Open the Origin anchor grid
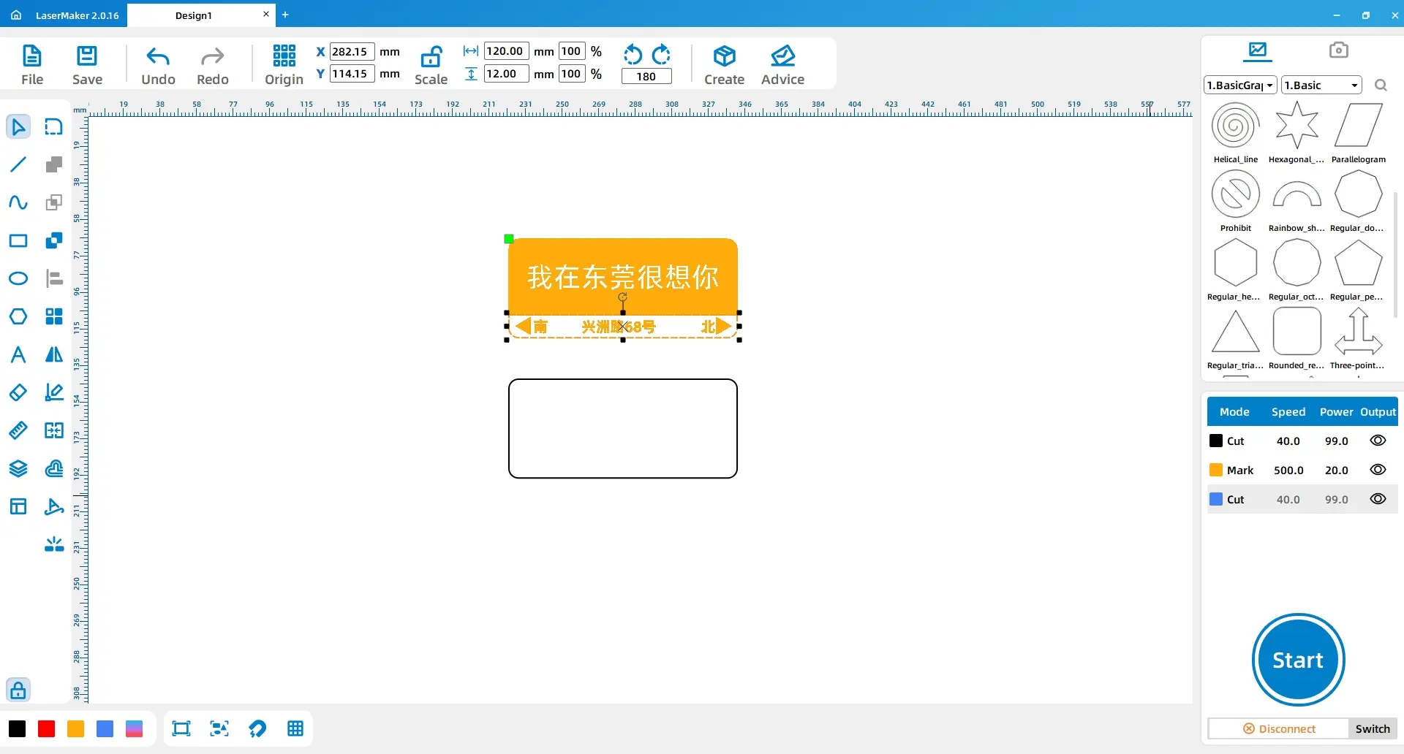 [284, 56]
